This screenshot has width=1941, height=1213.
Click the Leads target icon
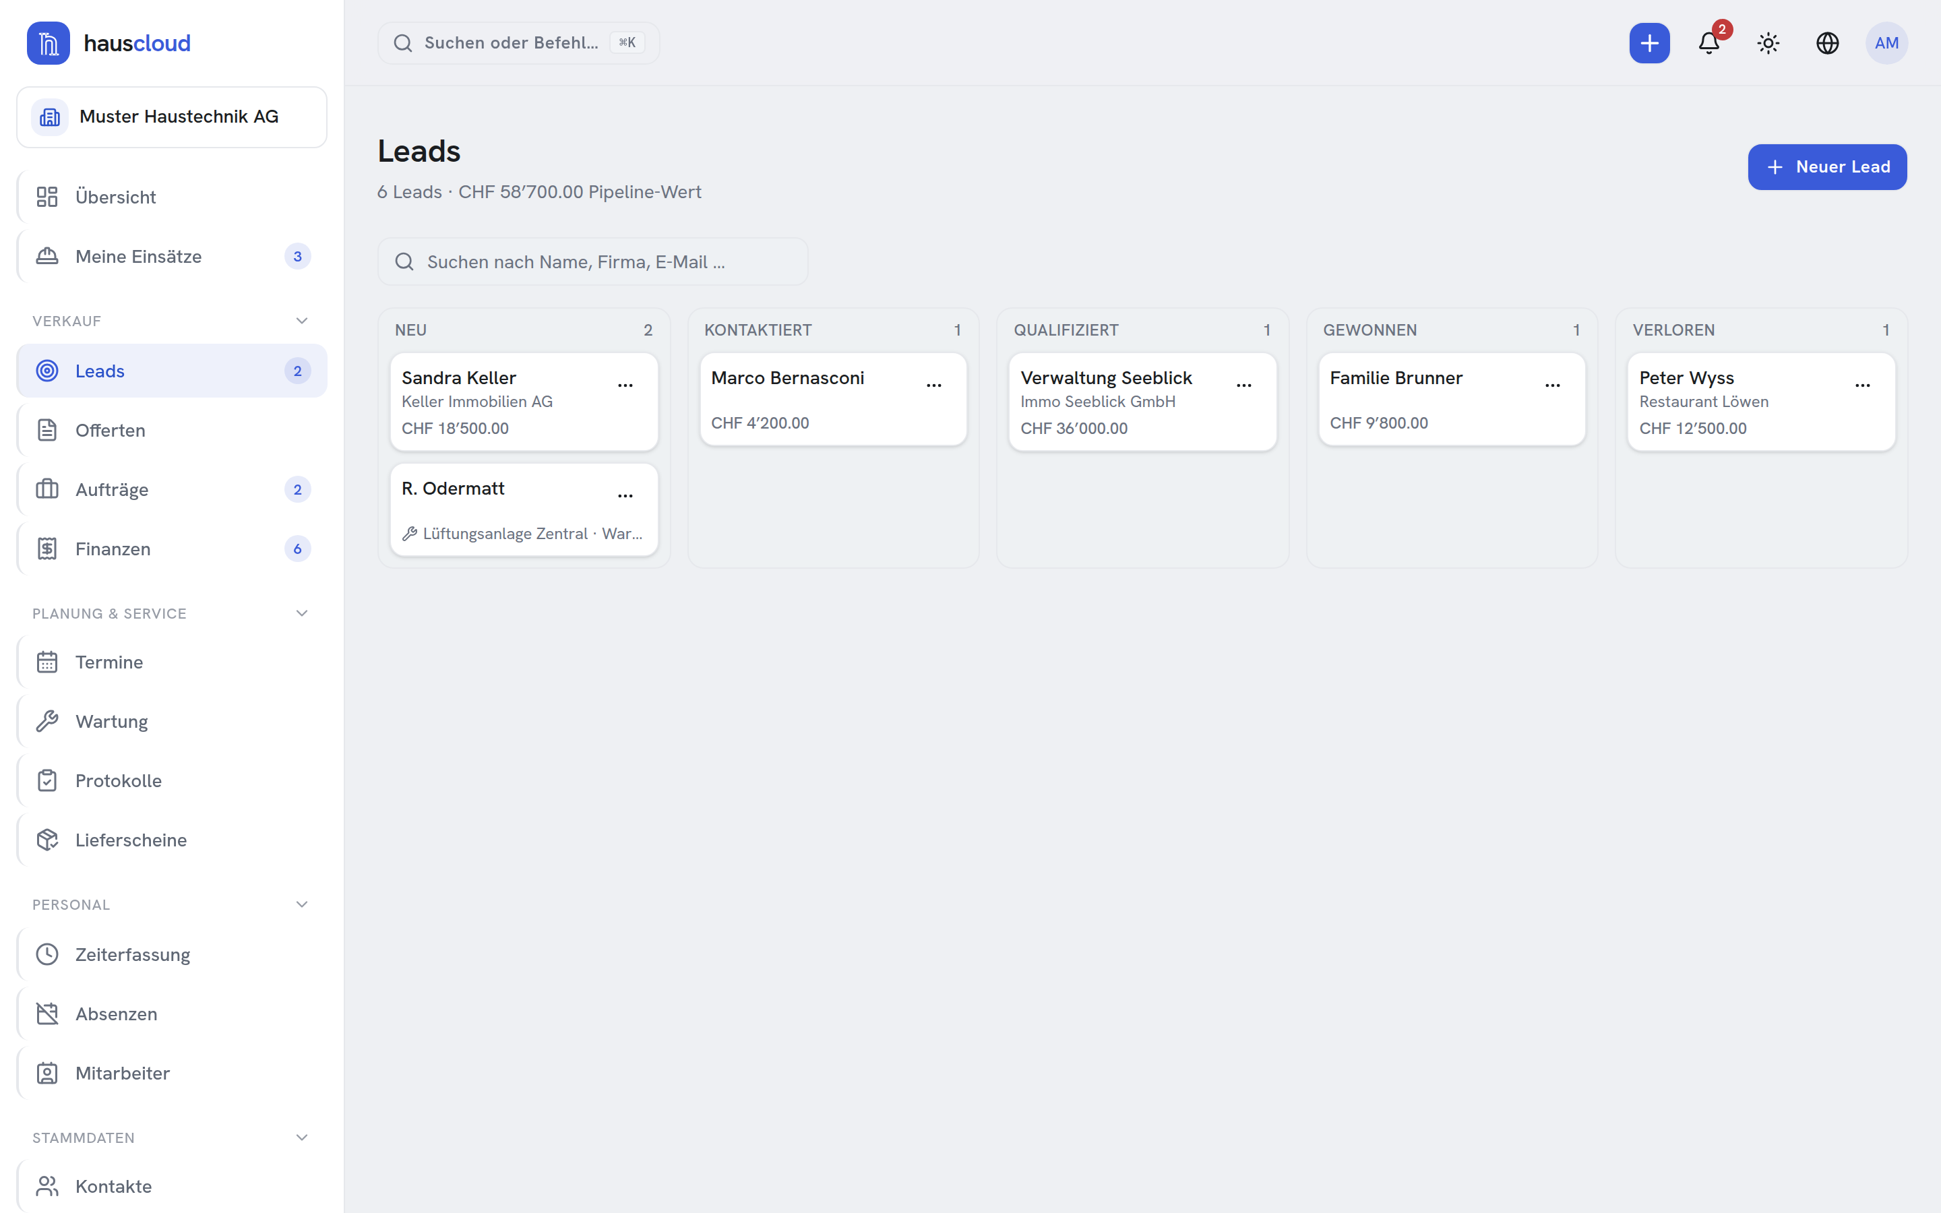(47, 371)
